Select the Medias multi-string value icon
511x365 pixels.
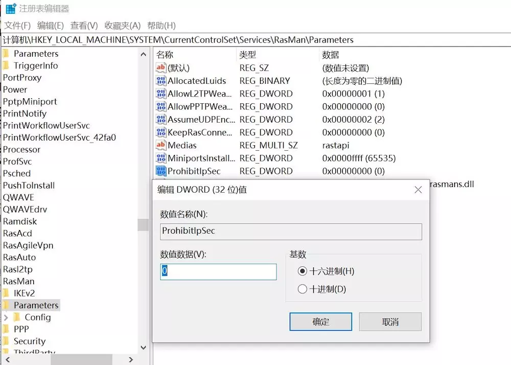160,145
